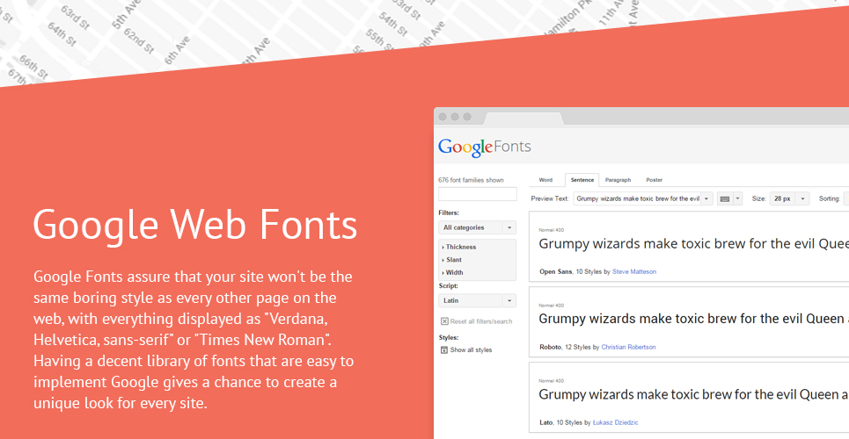The width and height of the screenshot is (849, 439).
Task: Click the "Script:" label
Action: tap(449, 286)
